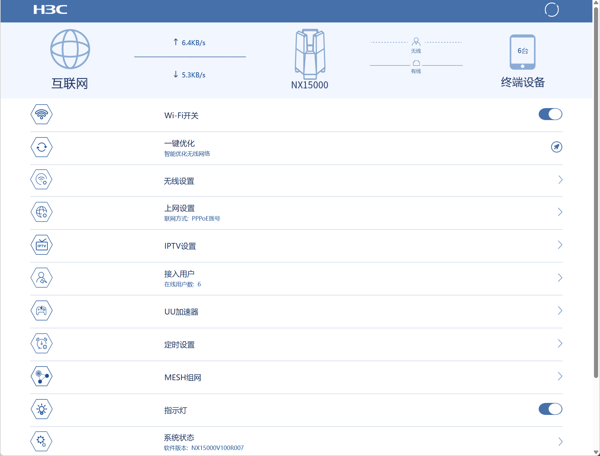Click the 6台 device count
This screenshot has height=456, width=600.
[x=523, y=51]
